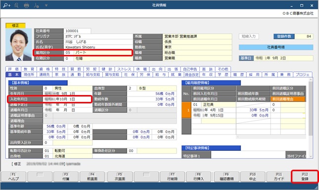Switch to the 教育 tab
319x190 pixels.
29,69
